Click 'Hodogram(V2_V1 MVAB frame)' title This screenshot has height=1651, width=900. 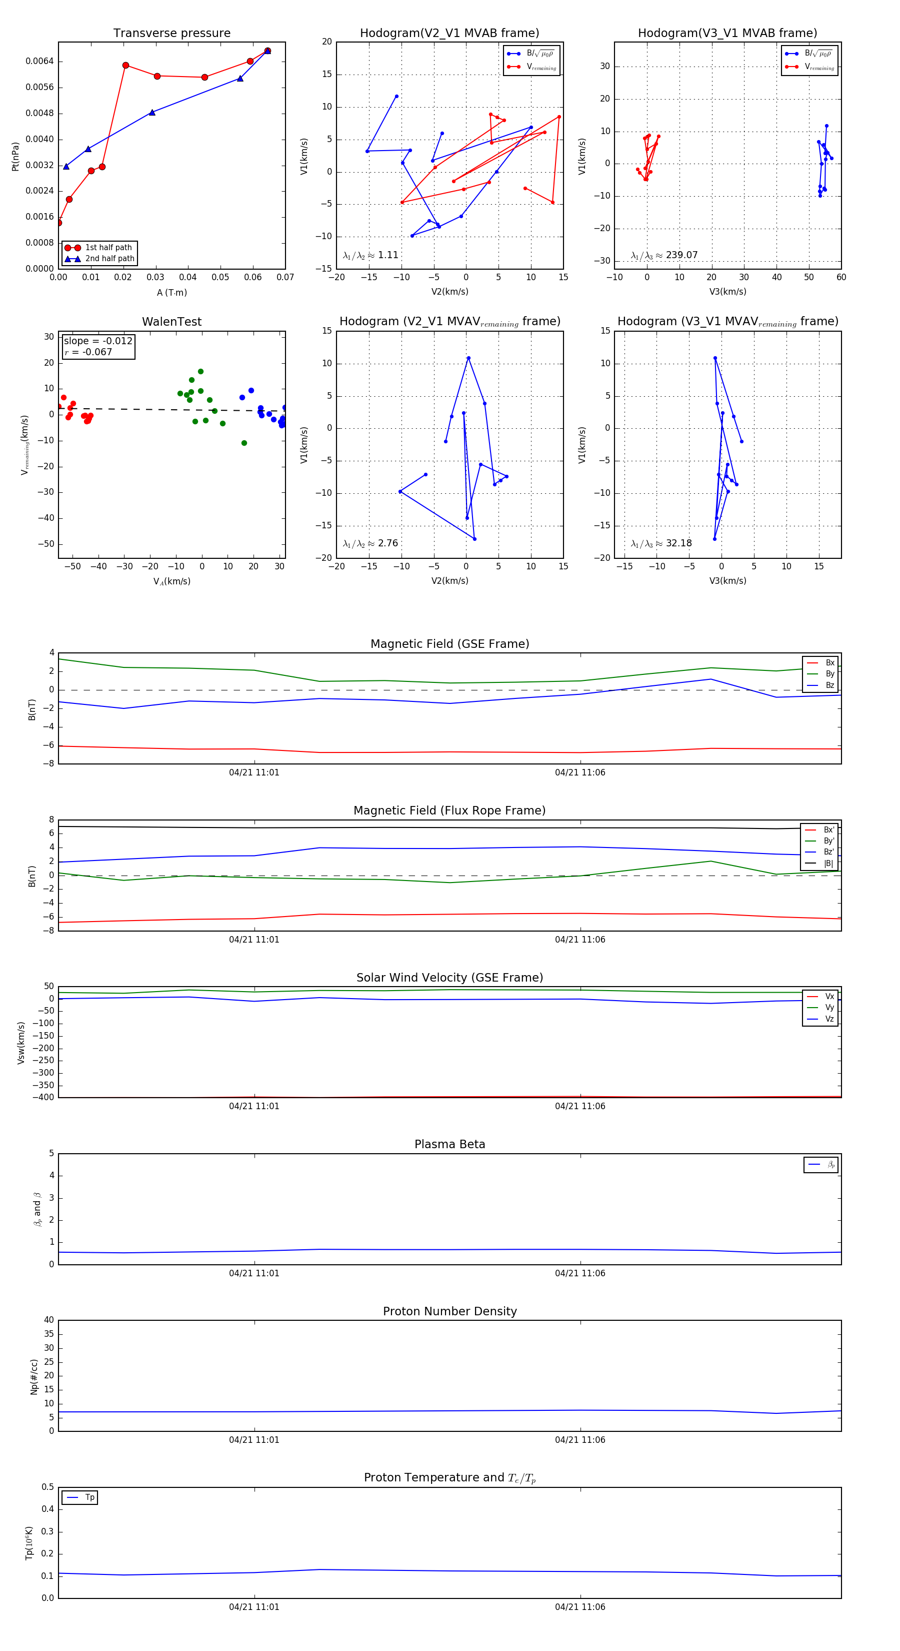pos(449,34)
